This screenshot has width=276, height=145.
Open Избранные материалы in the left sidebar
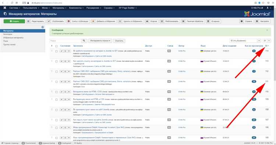[13, 38]
